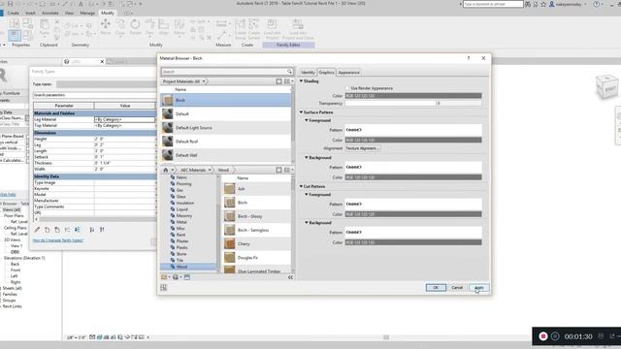Screen dimensions: 621x349
Task: Select the Default Wall material
Action: tap(226, 155)
